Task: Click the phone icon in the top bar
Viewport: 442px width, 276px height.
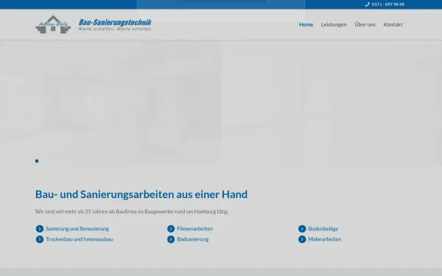Action: 367,4
